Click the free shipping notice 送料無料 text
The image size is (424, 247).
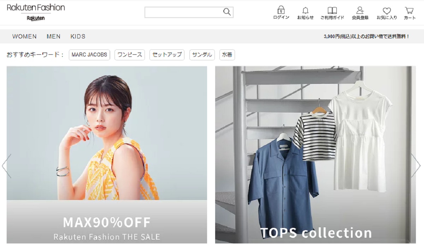pos(366,36)
